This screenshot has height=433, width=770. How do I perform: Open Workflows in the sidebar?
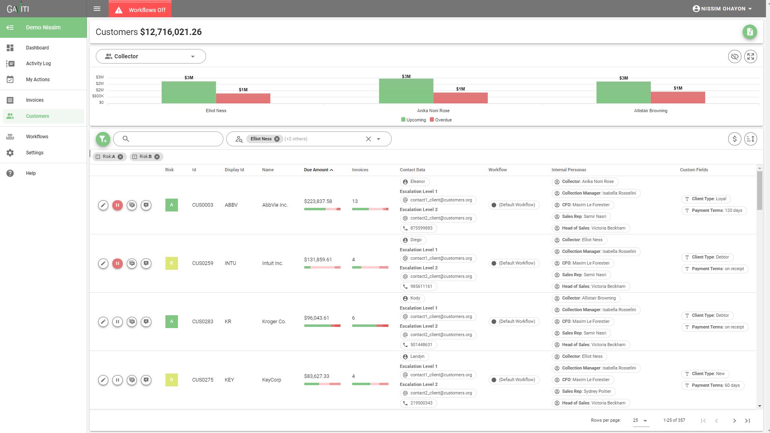43,137
